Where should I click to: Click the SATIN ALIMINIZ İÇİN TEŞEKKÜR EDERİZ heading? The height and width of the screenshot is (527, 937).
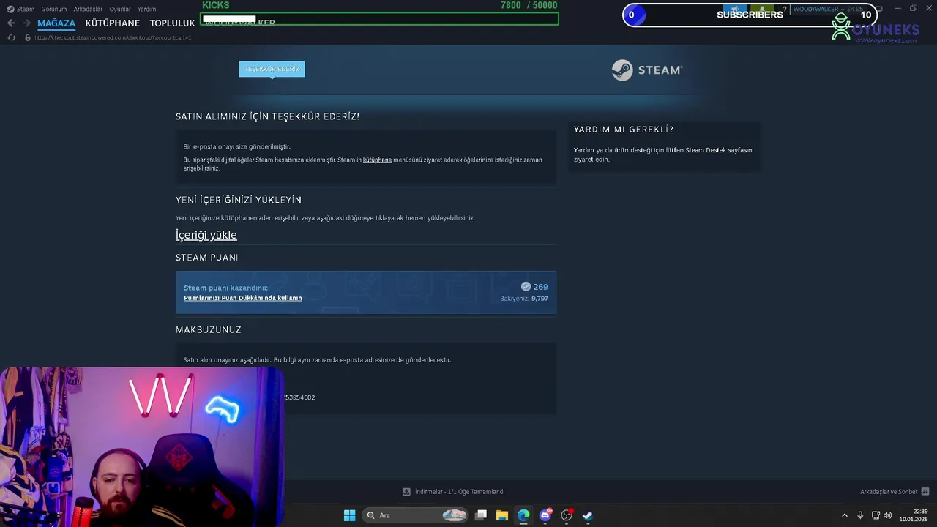tap(267, 116)
